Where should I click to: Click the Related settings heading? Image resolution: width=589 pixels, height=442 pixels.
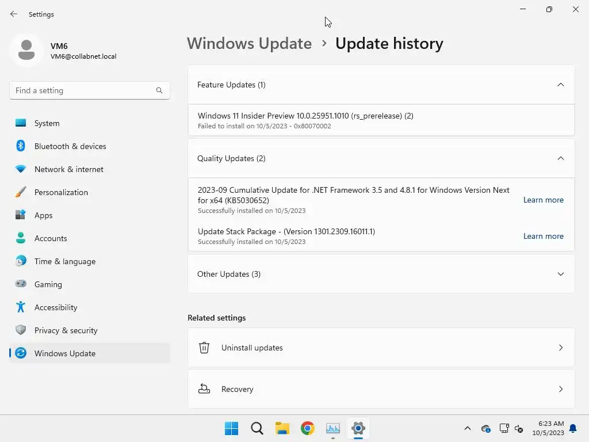[x=217, y=318]
